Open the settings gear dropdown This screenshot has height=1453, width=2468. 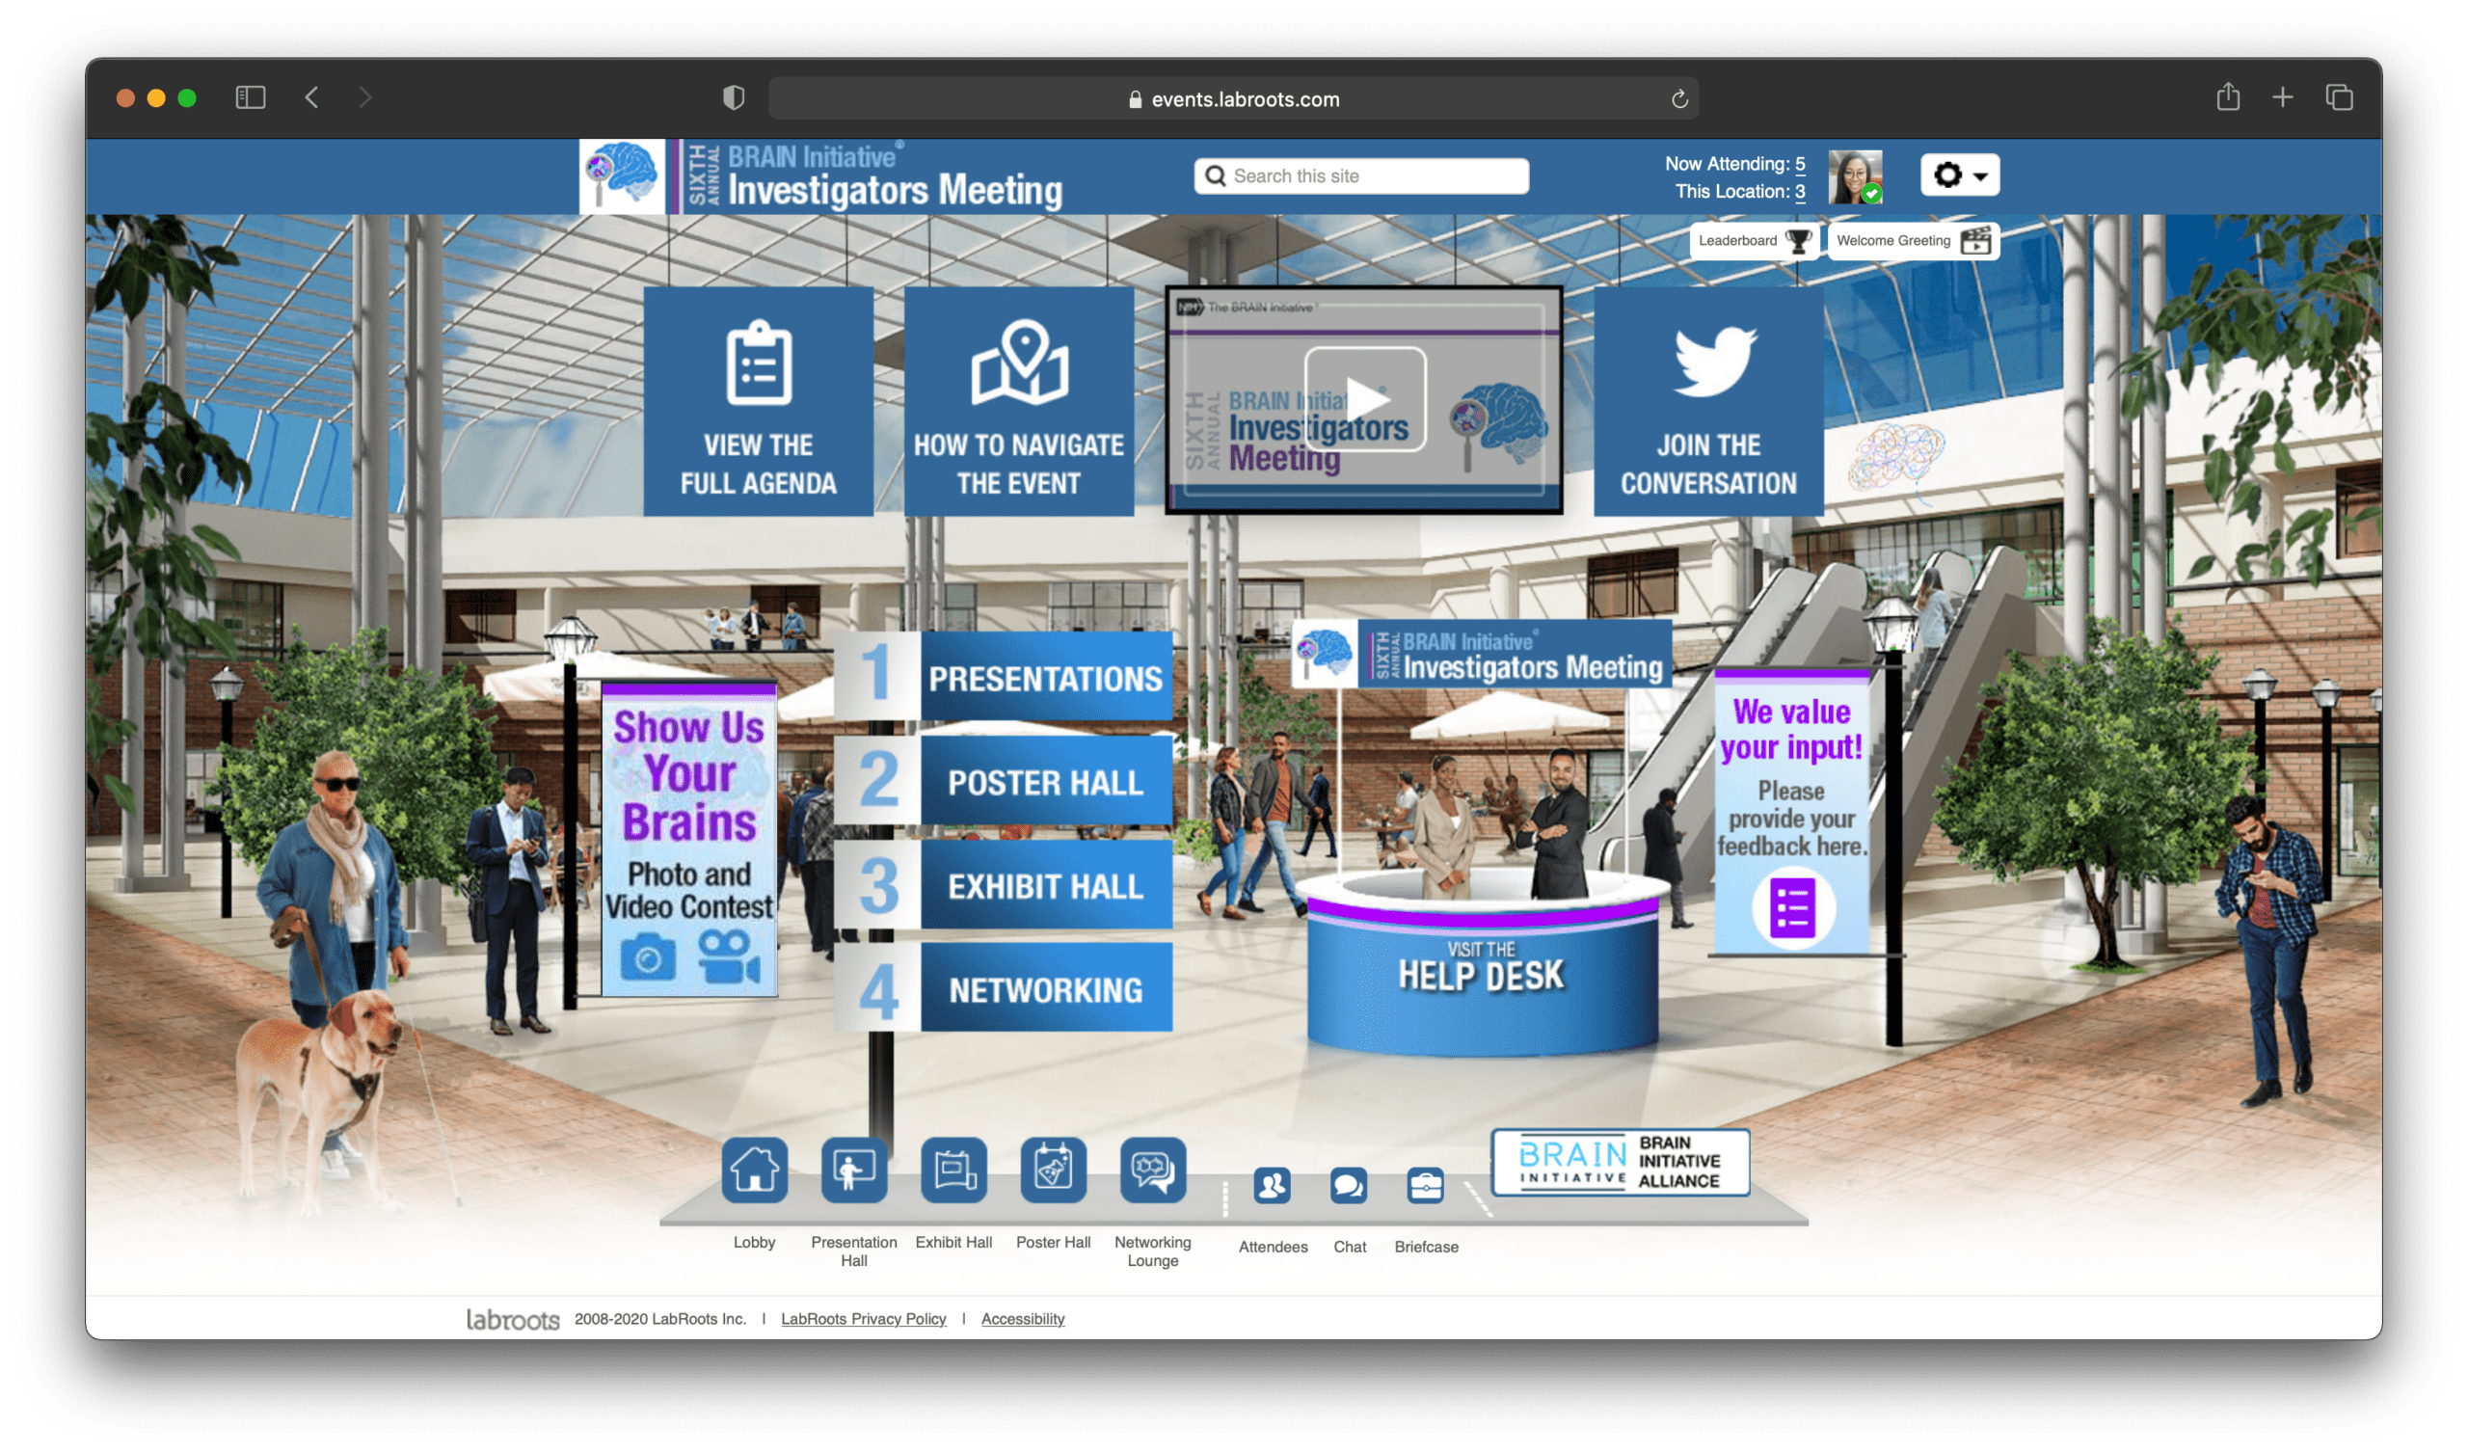1960,175
